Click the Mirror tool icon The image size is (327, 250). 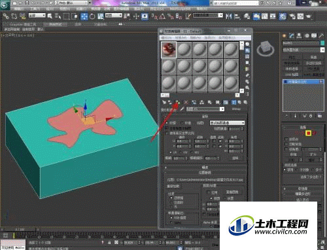(x=228, y=16)
